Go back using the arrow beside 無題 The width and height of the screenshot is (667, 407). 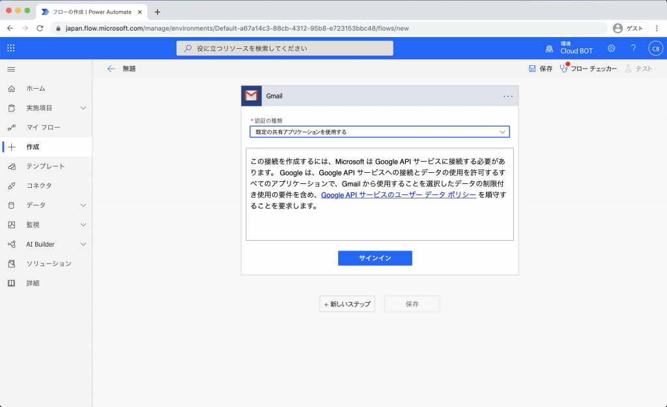[x=111, y=68]
